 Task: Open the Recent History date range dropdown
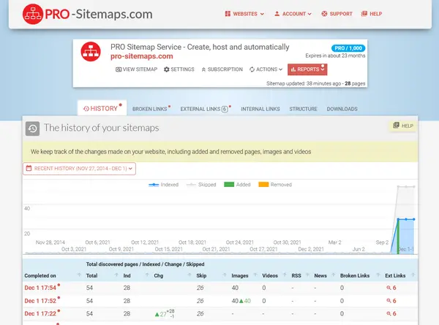tap(79, 168)
